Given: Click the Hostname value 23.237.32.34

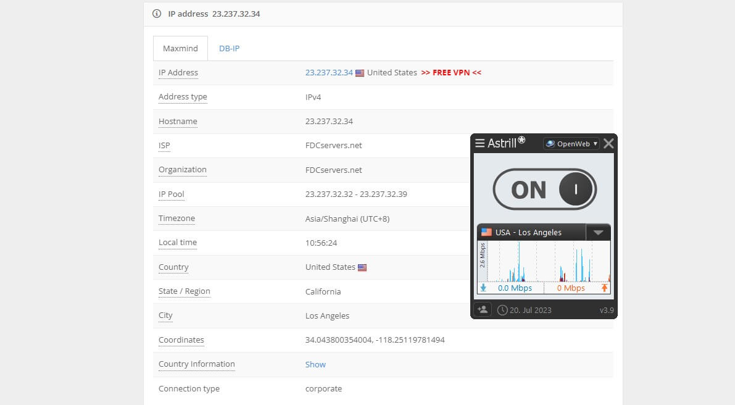Looking at the screenshot, I should click(x=329, y=122).
